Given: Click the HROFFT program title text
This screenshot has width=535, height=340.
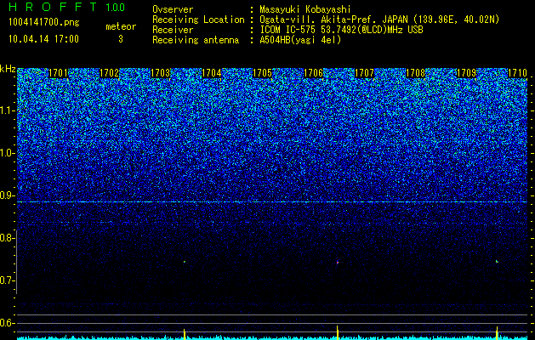Looking at the screenshot, I should pyautogui.click(x=53, y=7).
